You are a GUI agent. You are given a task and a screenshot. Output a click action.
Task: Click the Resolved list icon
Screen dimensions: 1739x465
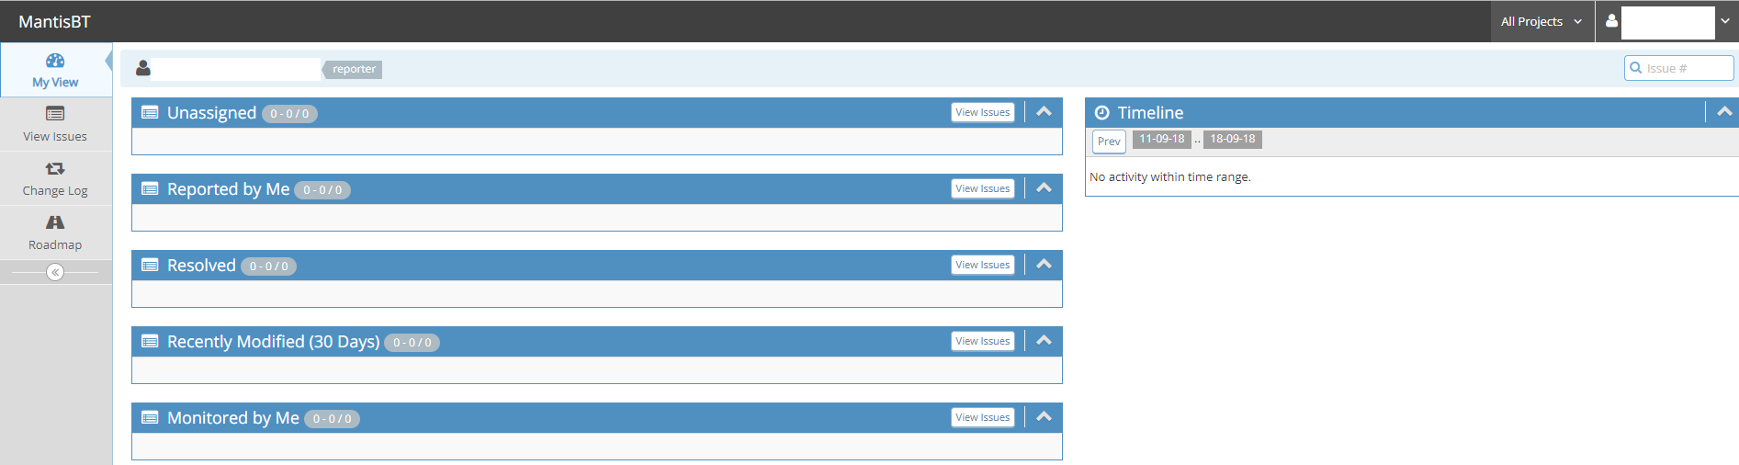pyautogui.click(x=150, y=265)
